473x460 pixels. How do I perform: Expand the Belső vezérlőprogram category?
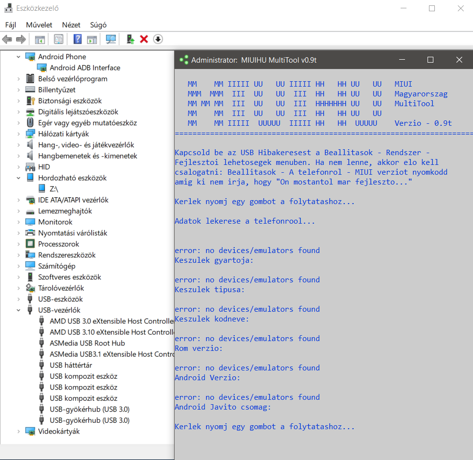pyautogui.click(x=19, y=79)
